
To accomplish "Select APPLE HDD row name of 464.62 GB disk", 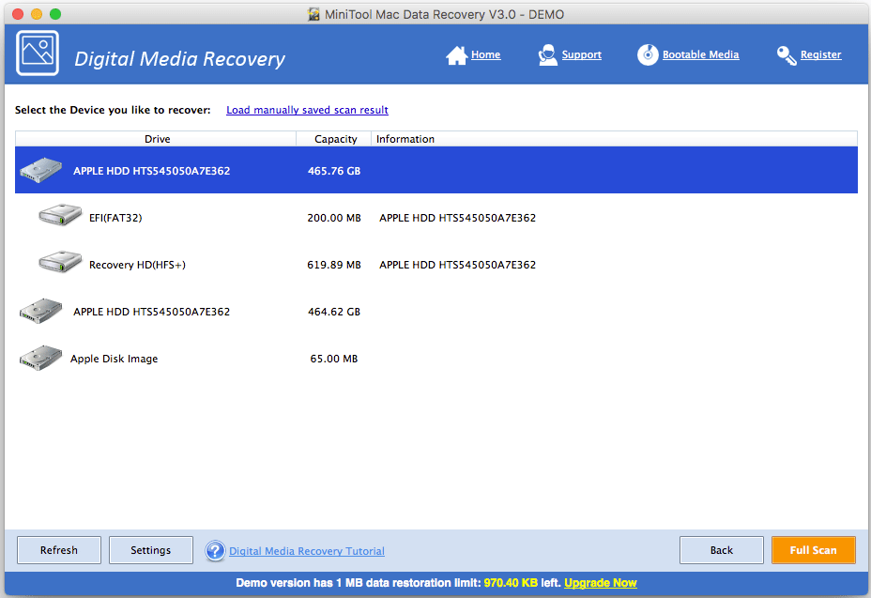I will [152, 312].
